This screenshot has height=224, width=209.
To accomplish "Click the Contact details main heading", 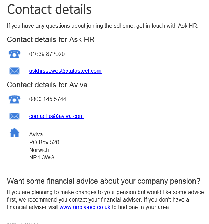I will click(49, 10).
